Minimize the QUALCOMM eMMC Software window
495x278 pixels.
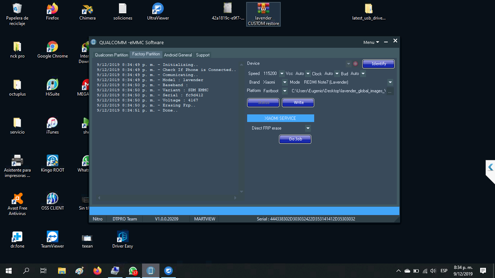pos(386,42)
